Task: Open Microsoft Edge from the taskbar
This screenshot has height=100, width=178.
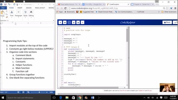Action: (61, 97)
